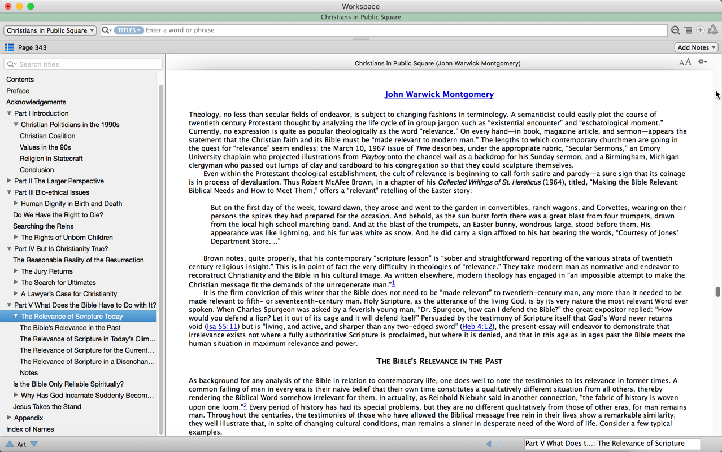The image size is (722, 452).
Task: Select Acknowledgements in the sidebar
Action: click(x=36, y=102)
